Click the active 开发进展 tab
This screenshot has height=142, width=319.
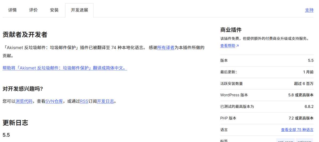(x=79, y=10)
